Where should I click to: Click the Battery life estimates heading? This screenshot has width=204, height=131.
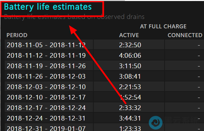click(x=48, y=7)
